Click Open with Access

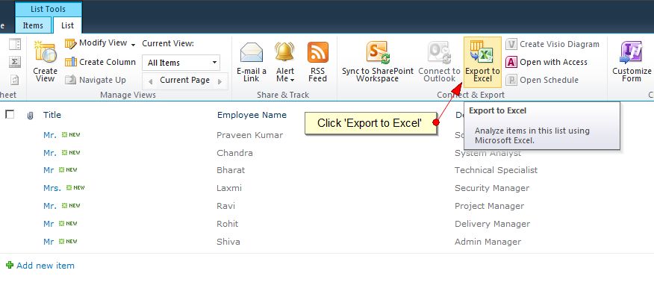546,62
